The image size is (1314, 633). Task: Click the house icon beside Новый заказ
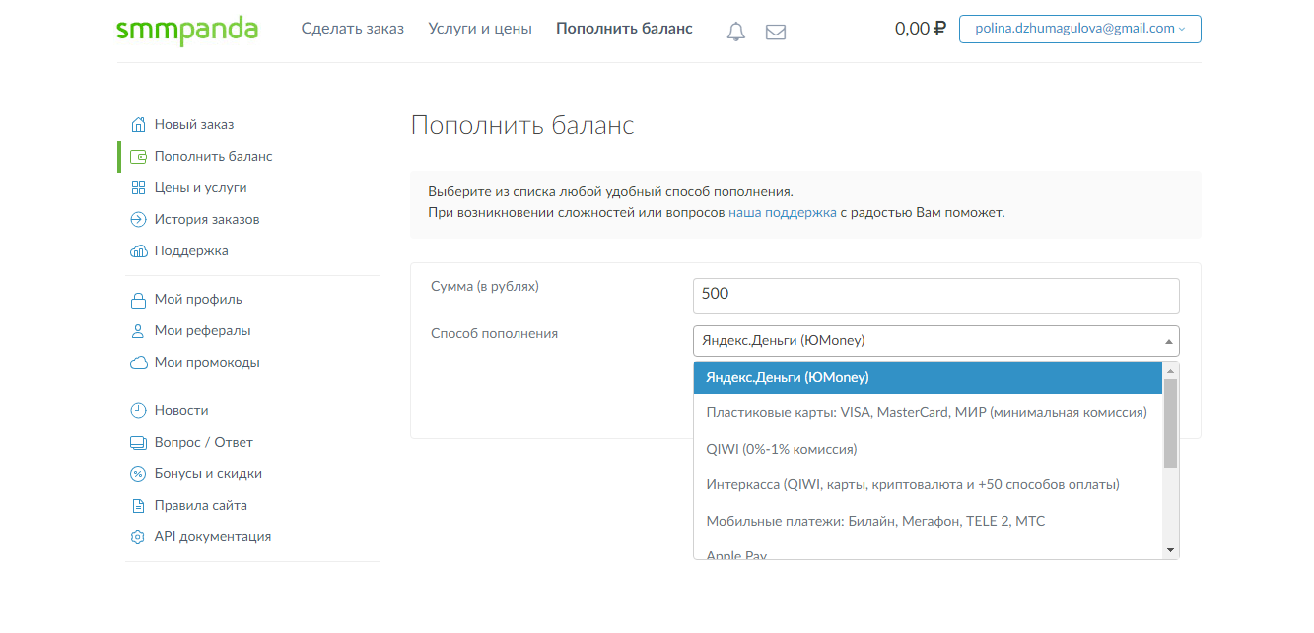tap(138, 125)
